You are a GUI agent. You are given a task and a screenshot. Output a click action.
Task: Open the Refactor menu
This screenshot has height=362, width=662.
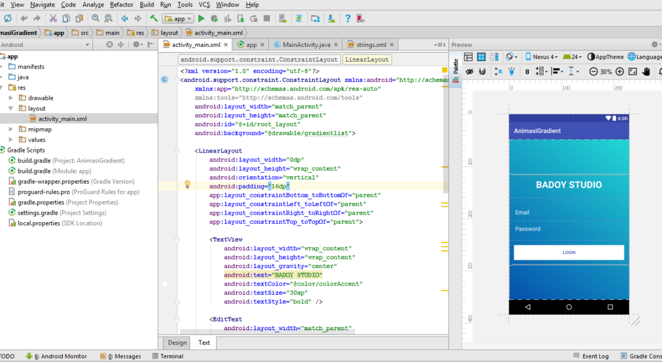tap(121, 5)
